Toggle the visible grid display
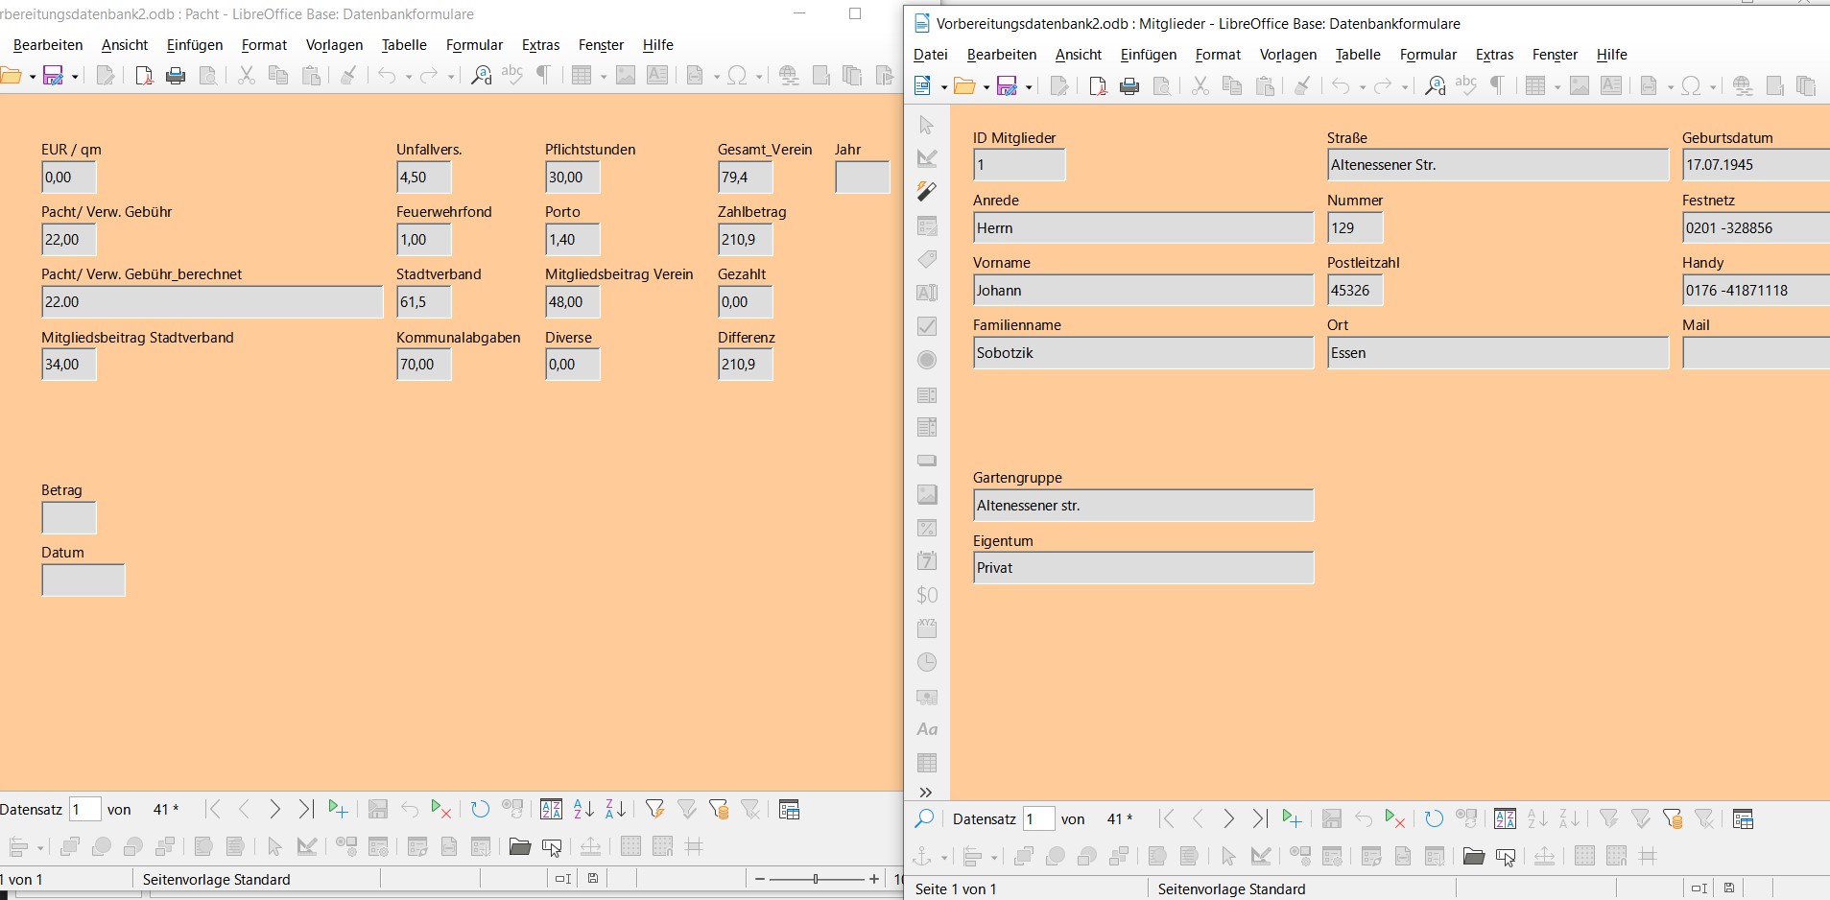This screenshot has height=900, width=1830. pyautogui.click(x=1584, y=858)
